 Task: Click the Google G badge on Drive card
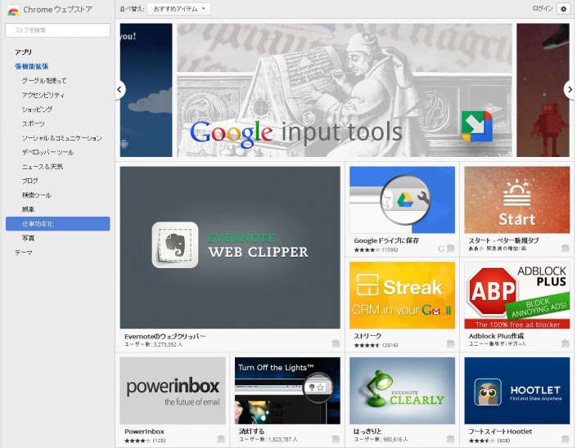click(441, 249)
